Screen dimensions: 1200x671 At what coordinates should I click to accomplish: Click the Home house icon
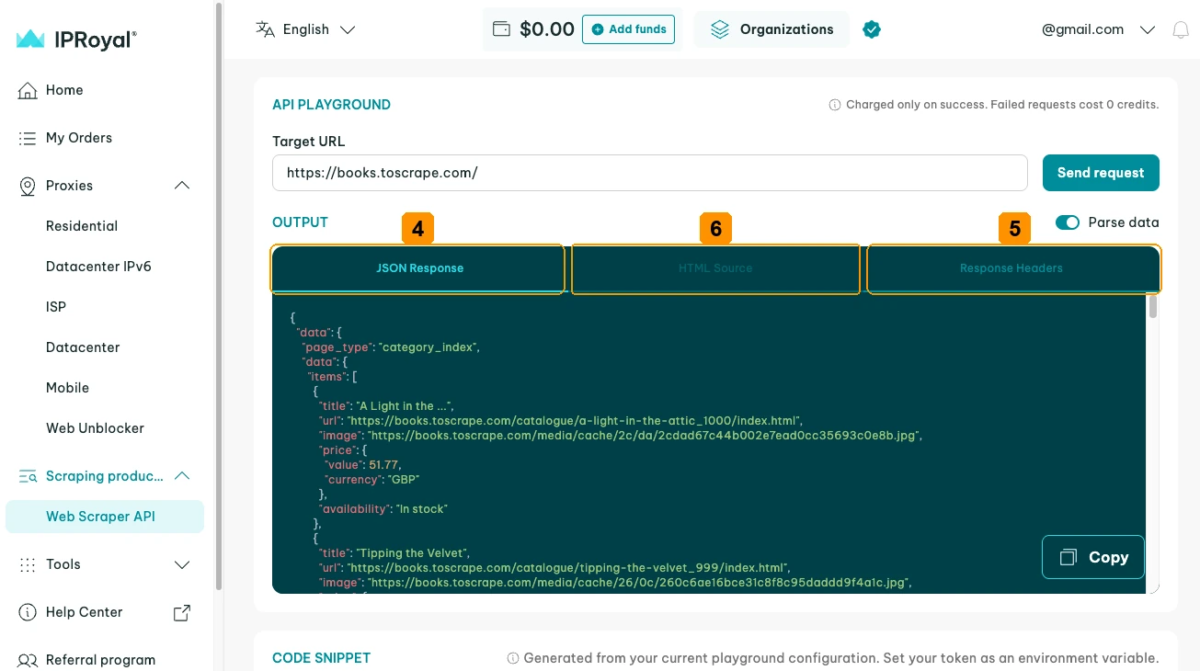[28, 90]
